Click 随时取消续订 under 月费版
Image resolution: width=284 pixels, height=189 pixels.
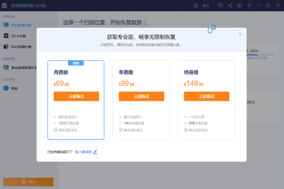68,117
